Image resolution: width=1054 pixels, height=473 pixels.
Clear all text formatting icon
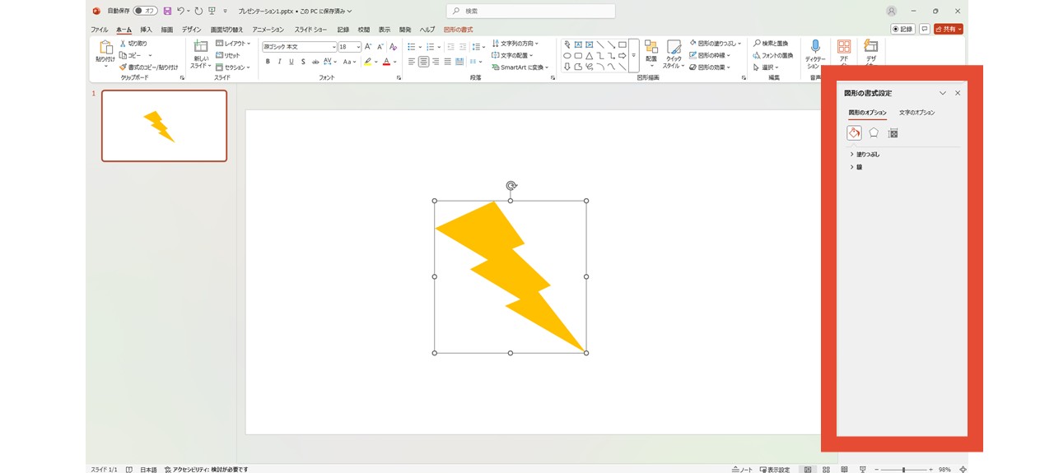tap(394, 47)
